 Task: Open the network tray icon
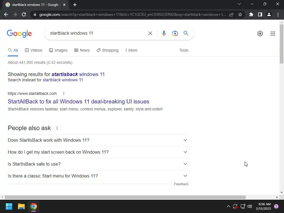(x=243, y=206)
